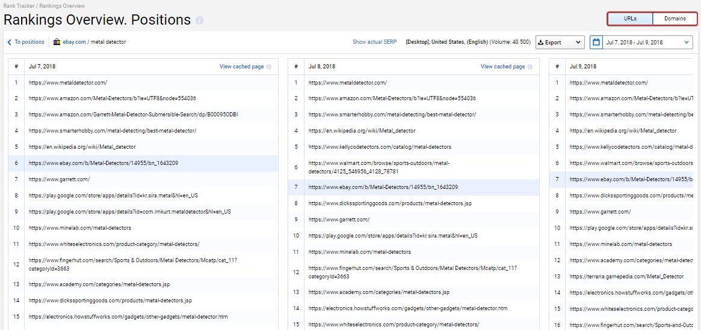Click the info icon beside Rankings Overview title
Screen dimensions: 701x330
point(199,20)
